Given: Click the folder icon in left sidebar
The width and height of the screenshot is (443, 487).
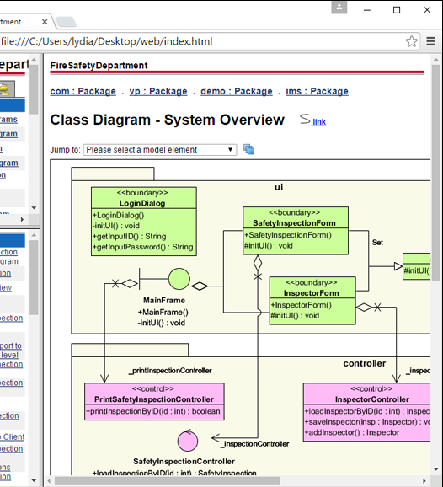Looking at the screenshot, I should (6, 89).
